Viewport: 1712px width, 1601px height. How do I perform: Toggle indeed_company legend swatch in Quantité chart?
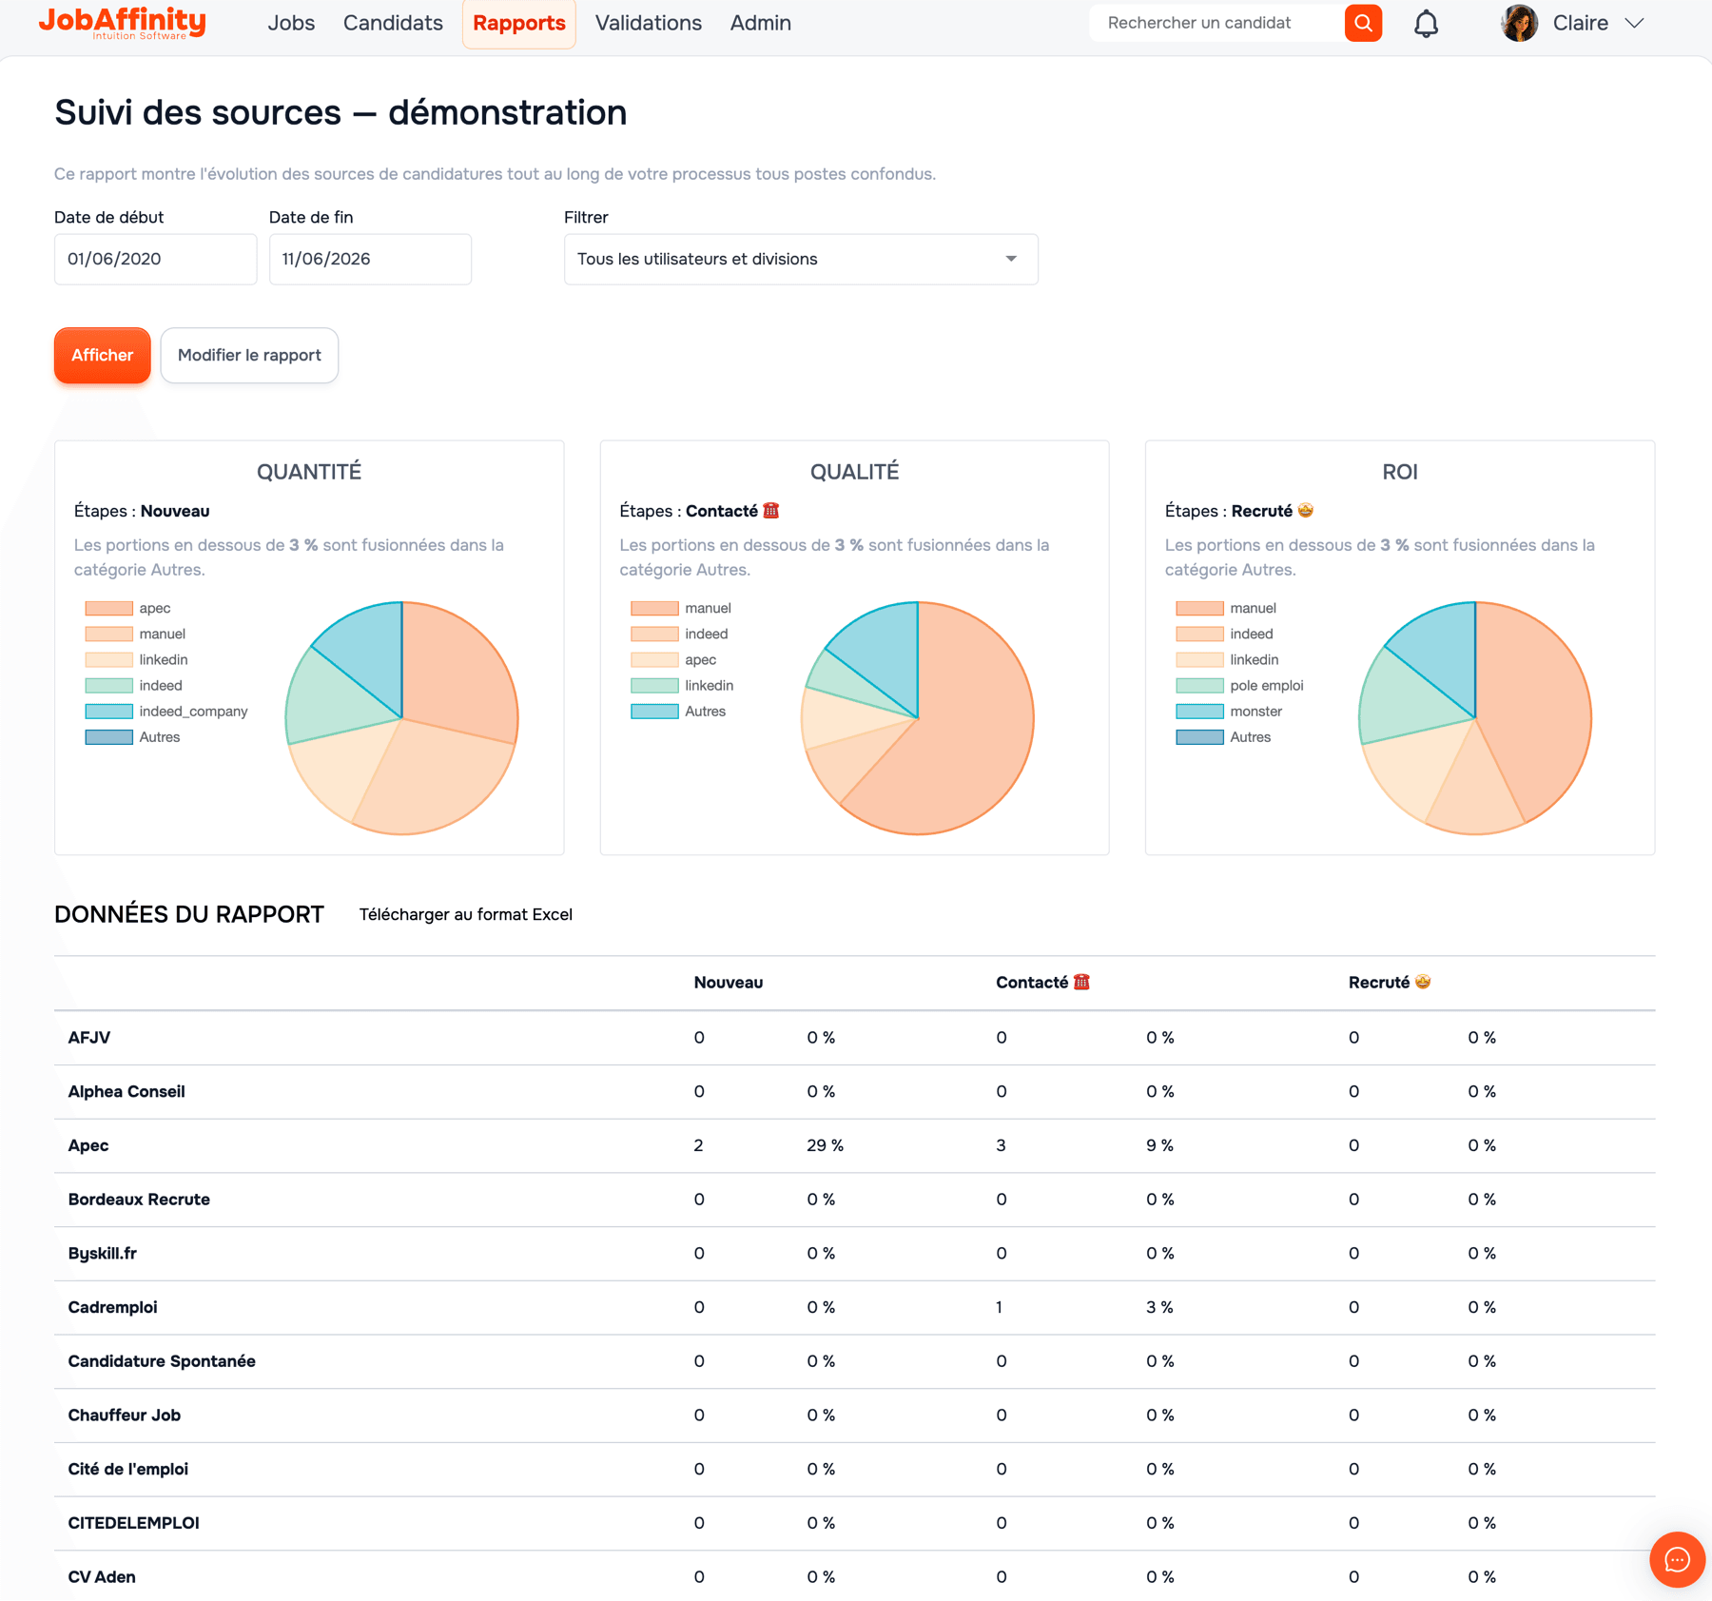coord(108,711)
